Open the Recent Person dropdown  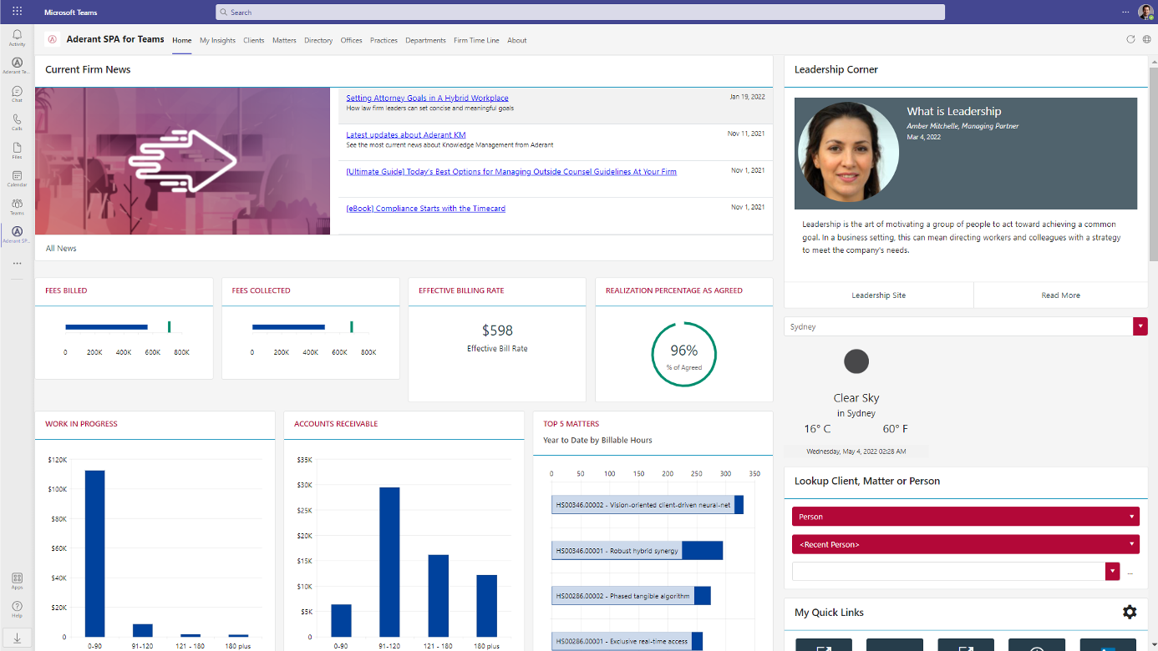[1134, 543]
